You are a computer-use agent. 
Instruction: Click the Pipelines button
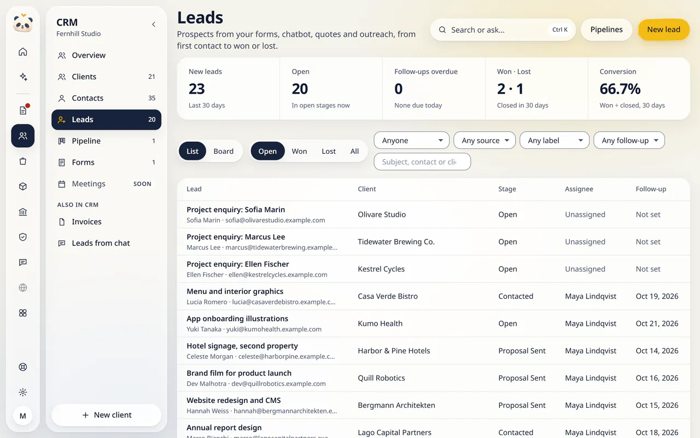point(606,30)
